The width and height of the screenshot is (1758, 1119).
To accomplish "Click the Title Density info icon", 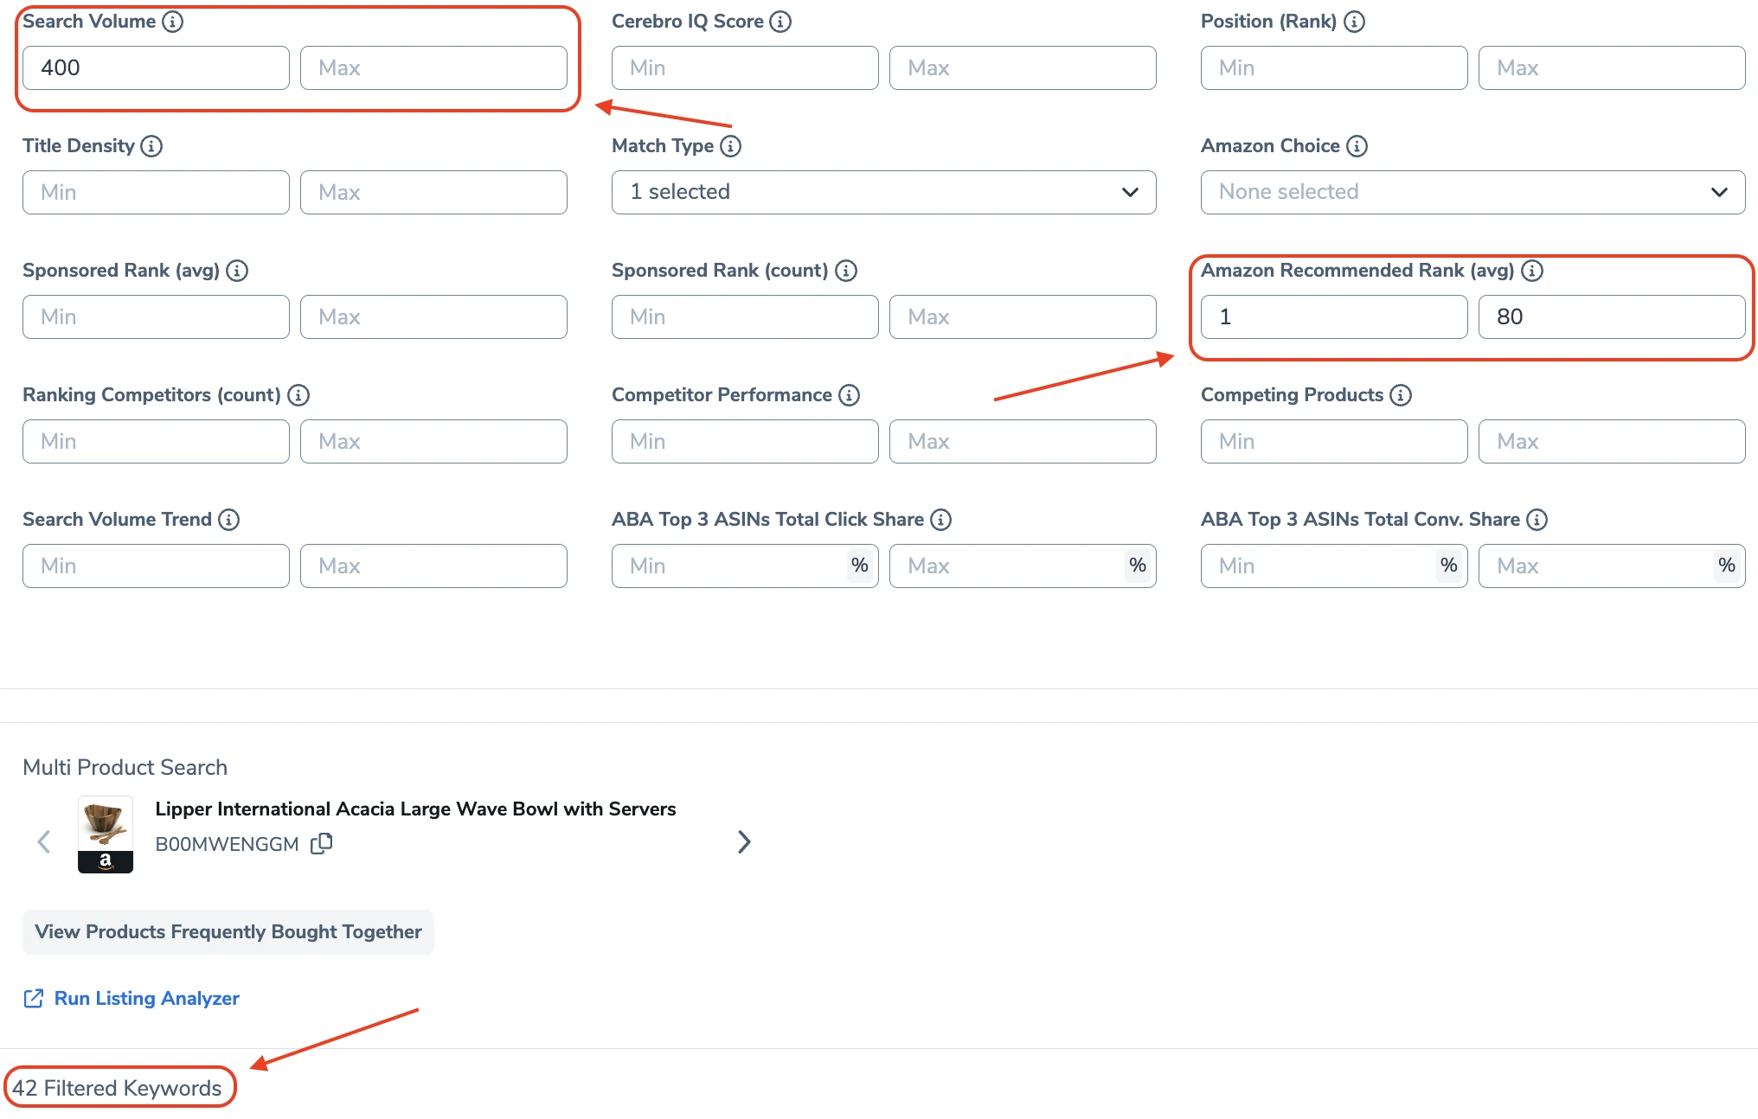I will pyautogui.click(x=151, y=146).
